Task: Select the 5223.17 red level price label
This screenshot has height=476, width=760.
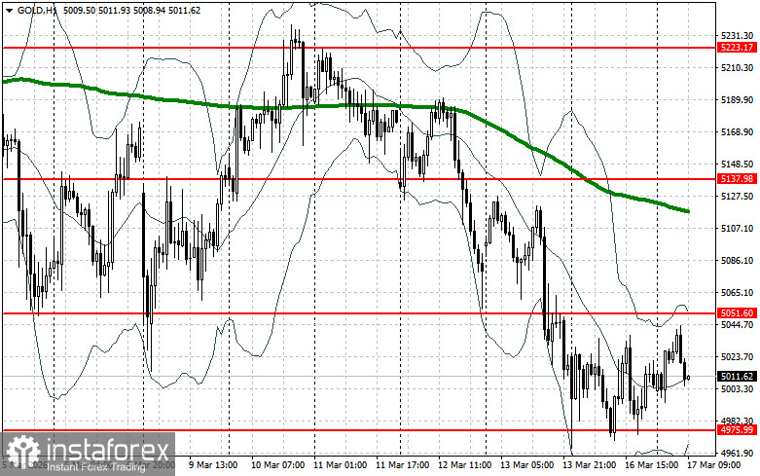Action: [737, 48]
